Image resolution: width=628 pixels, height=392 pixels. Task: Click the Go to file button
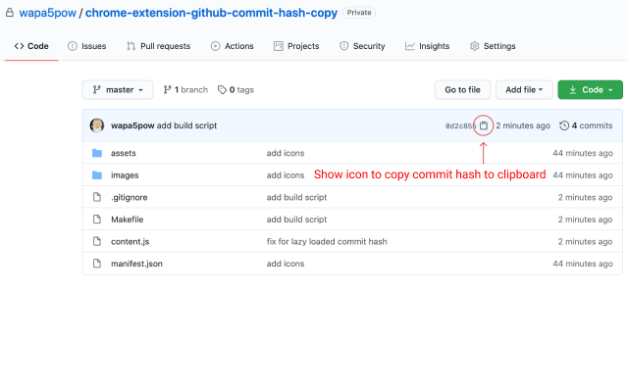coord(462,89)
